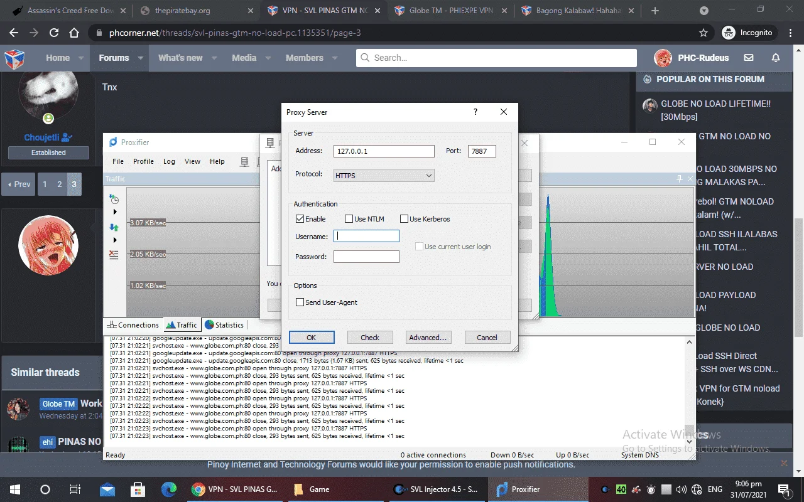
Task: Click the proxy Address field
Action: click(x=384, y=151)
